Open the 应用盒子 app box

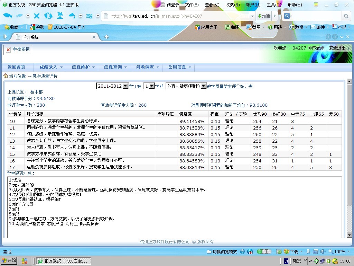206,27
